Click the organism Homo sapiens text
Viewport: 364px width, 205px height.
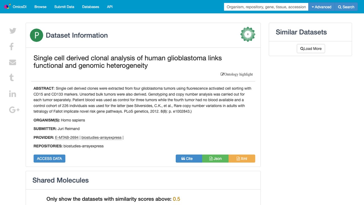(73, 120)
